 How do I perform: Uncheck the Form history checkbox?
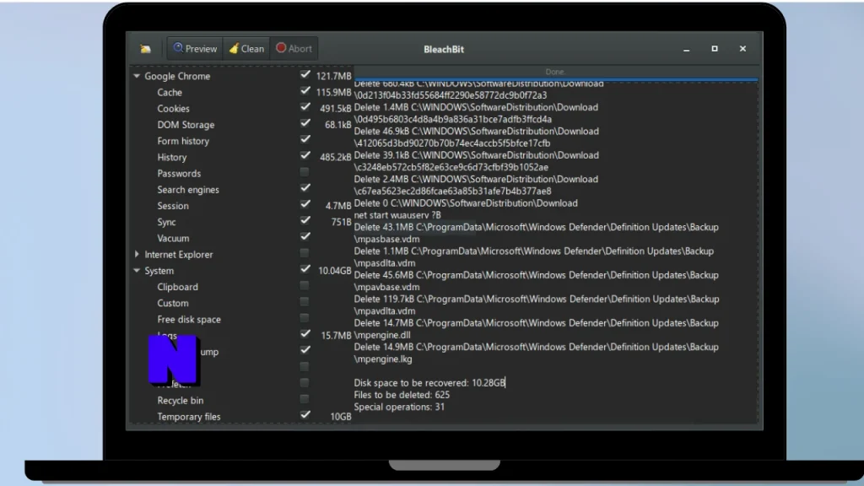(x=305, y=139)
